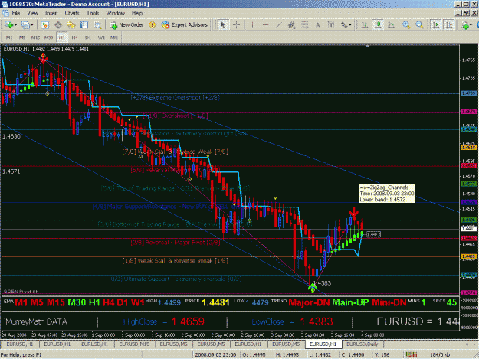479x359 pixels.
Task: Select MN monthly timeframe
Action: point(114,38)
